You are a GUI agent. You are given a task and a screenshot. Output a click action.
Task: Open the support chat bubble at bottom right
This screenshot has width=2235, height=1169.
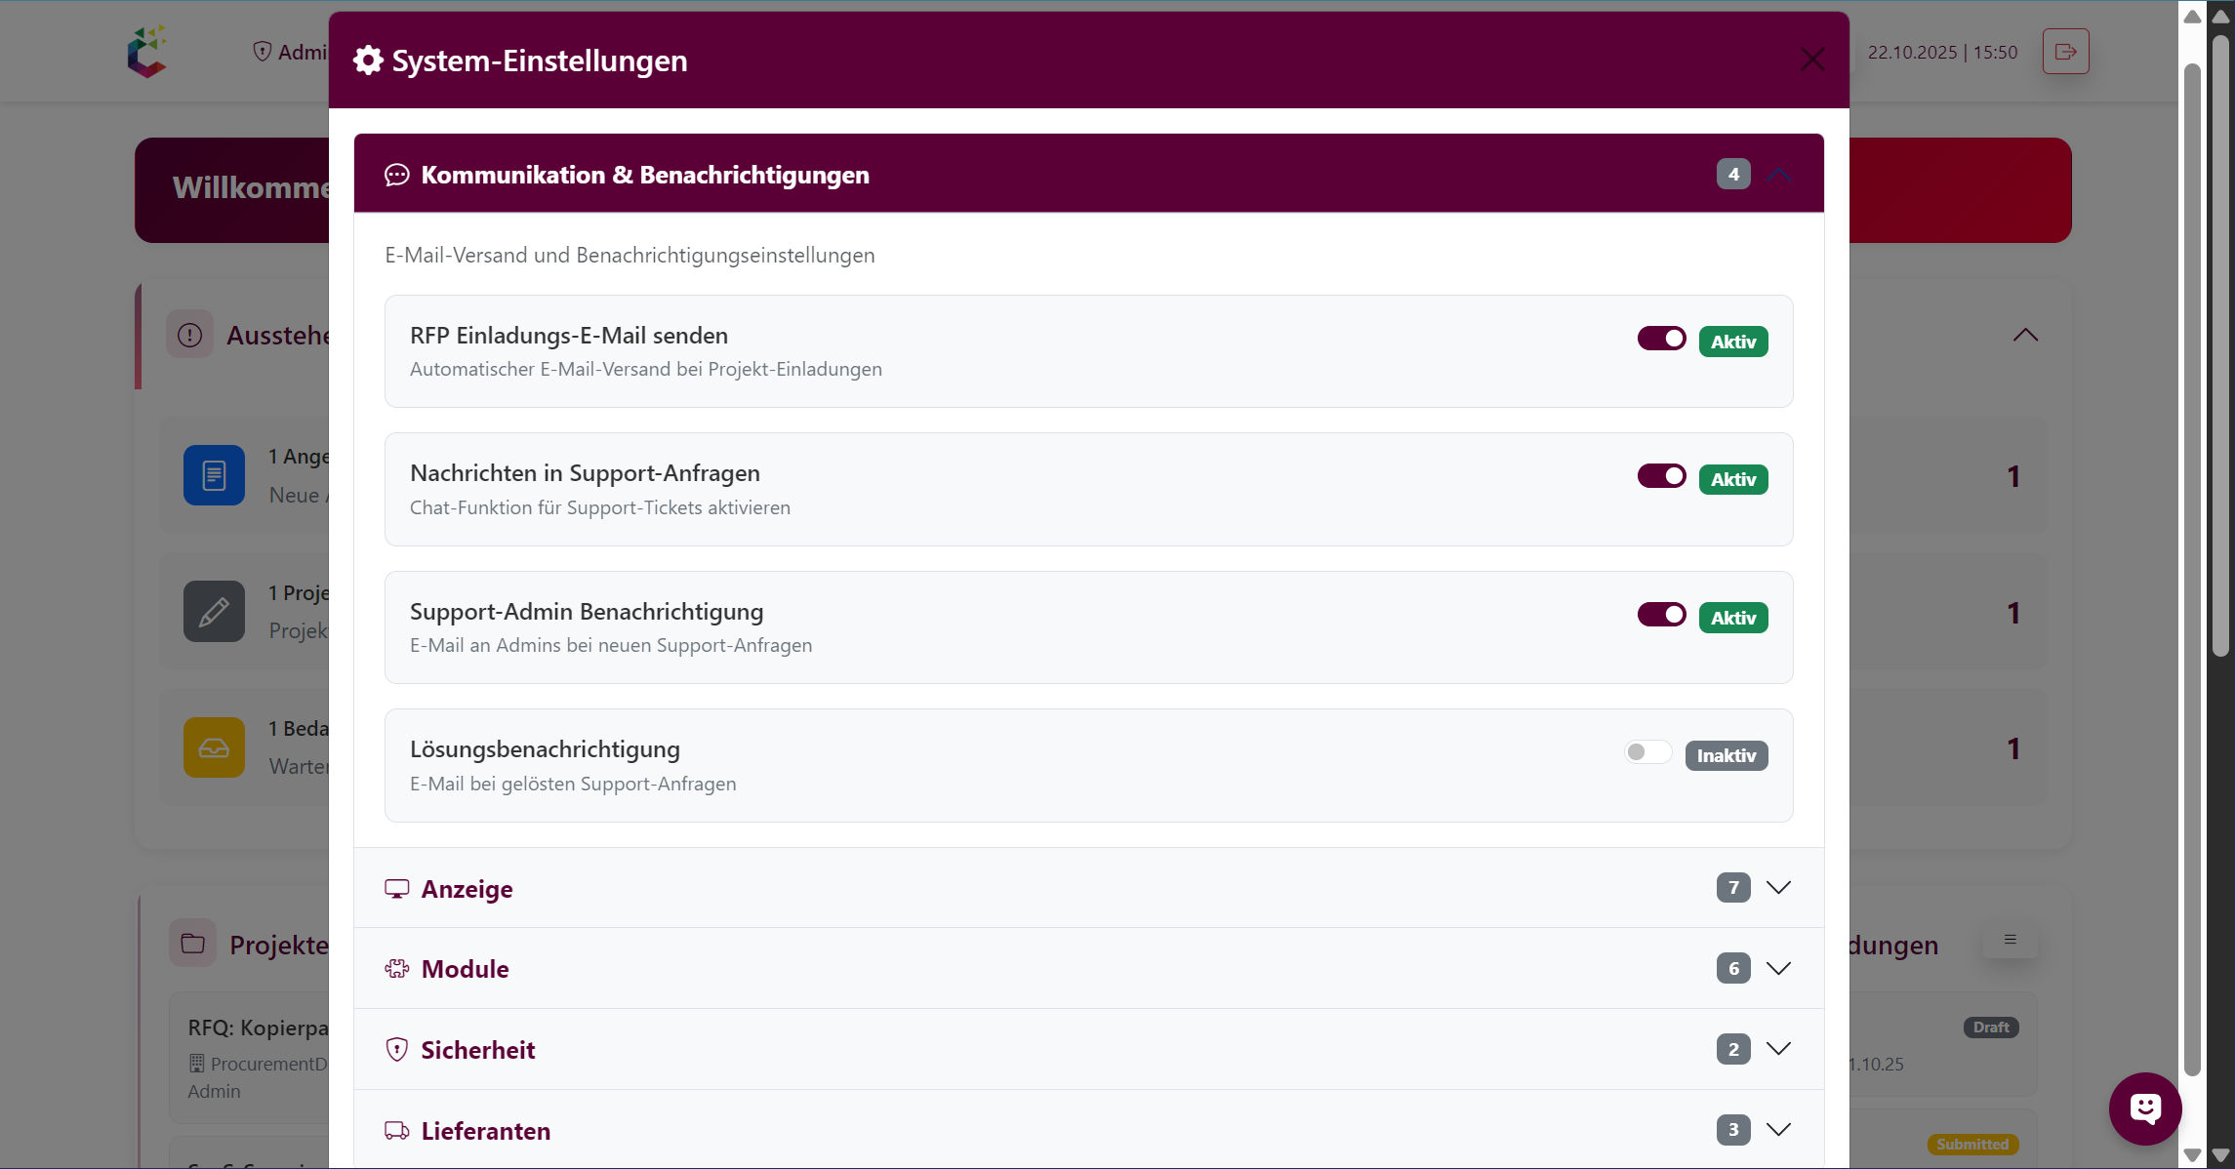2144,1109
